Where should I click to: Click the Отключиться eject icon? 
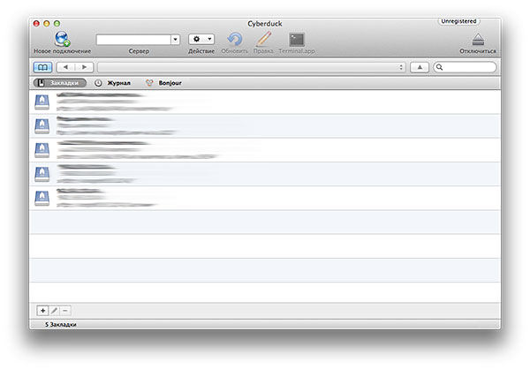pos(478,40)
